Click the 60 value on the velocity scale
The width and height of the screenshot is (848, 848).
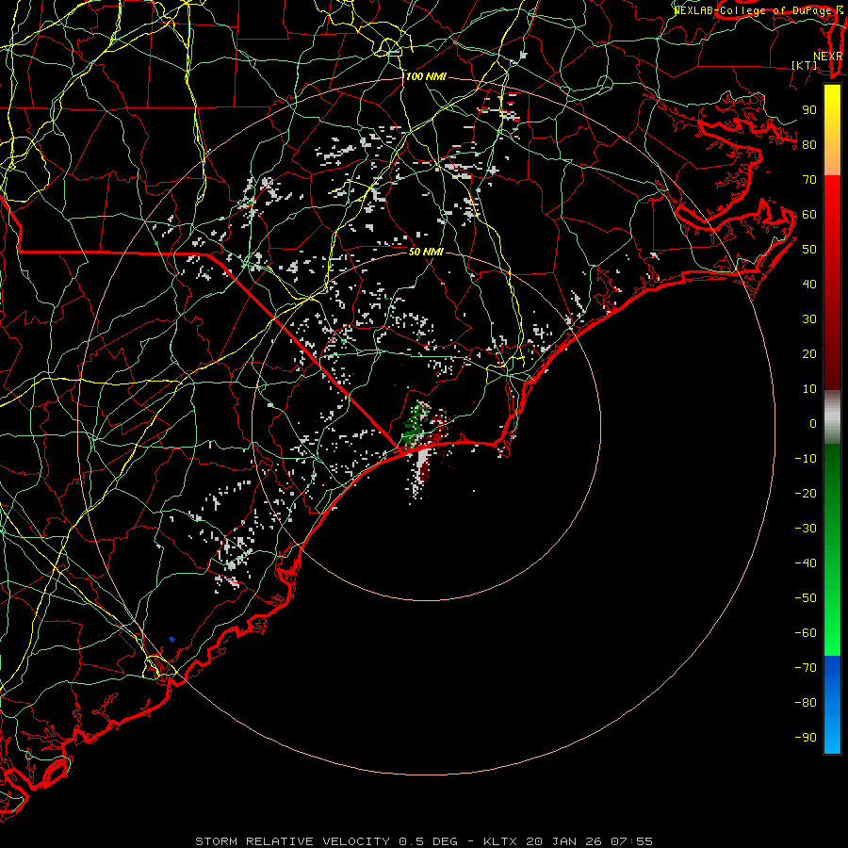pos(809,214)
